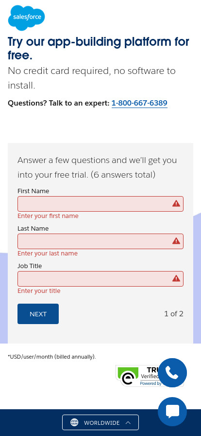Open the floating phone call button
Image resolution: width=201 pixels, height=436 pixels.
[172, 373]
